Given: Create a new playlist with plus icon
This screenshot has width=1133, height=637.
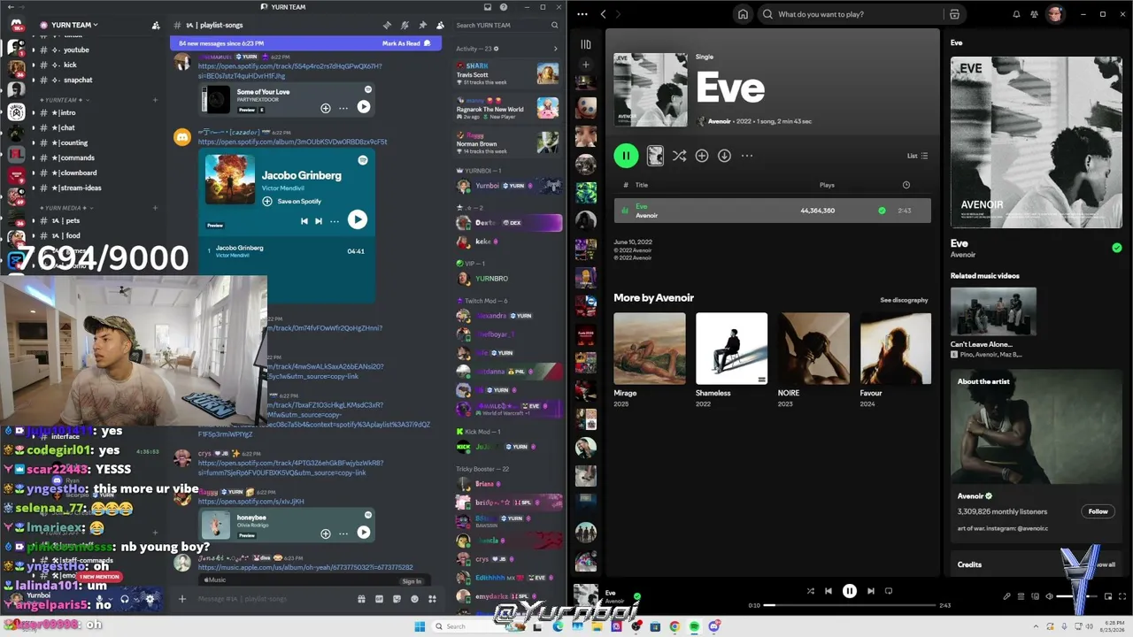Looking at the screenshot, I should pos(585,65).
